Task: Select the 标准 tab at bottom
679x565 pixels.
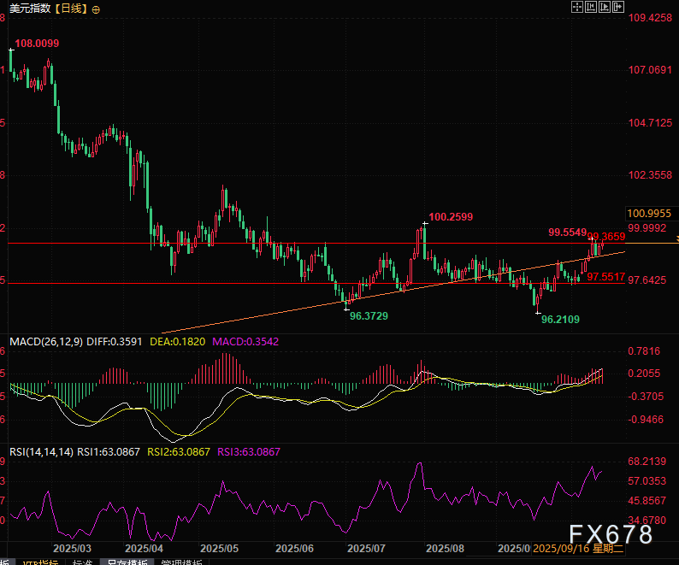Action: 82,562
